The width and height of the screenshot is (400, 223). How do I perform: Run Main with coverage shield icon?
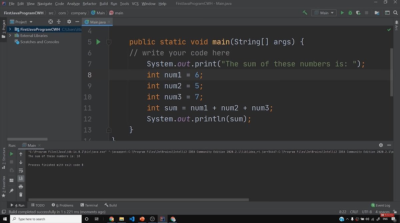[358, 13]
